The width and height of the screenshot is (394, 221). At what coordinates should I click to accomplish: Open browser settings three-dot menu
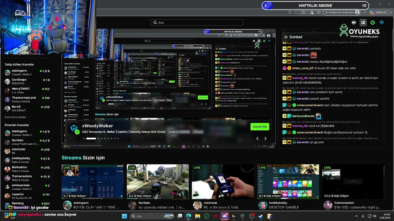(x=364, y=12)
